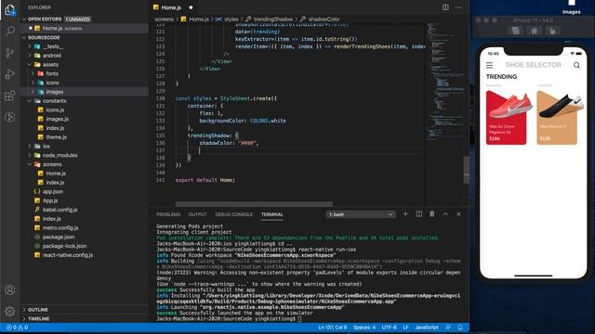This screenshot has width=595, height=334.
Task: Open package.json file
Action: [59, 237]
